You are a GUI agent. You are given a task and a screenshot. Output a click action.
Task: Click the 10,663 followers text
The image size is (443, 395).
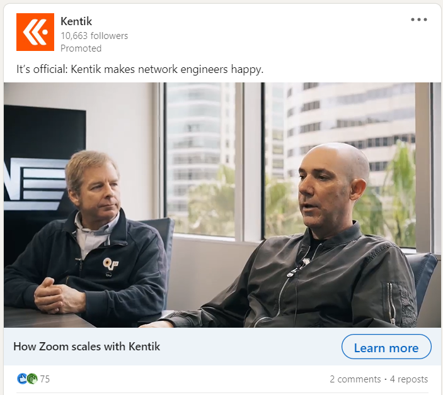[x=94, y=36]
